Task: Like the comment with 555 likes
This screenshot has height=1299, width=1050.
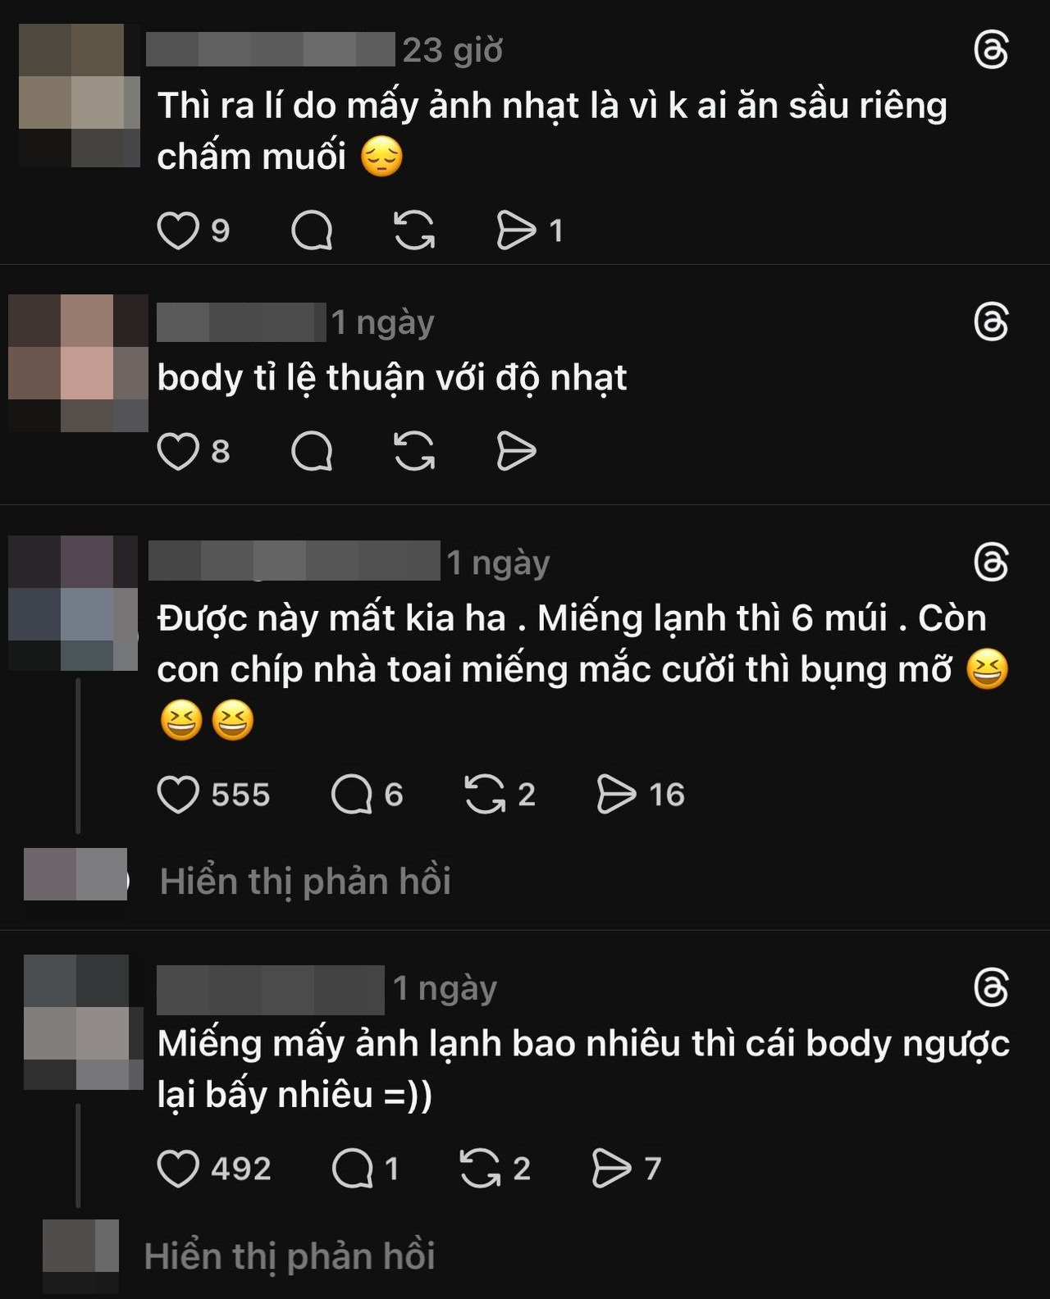Action: click(x=178, y=795)
